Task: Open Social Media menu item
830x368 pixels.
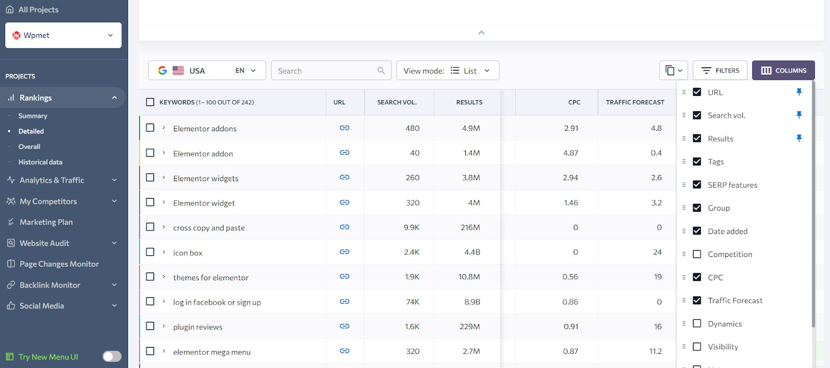Action: (x=41, y=306)
